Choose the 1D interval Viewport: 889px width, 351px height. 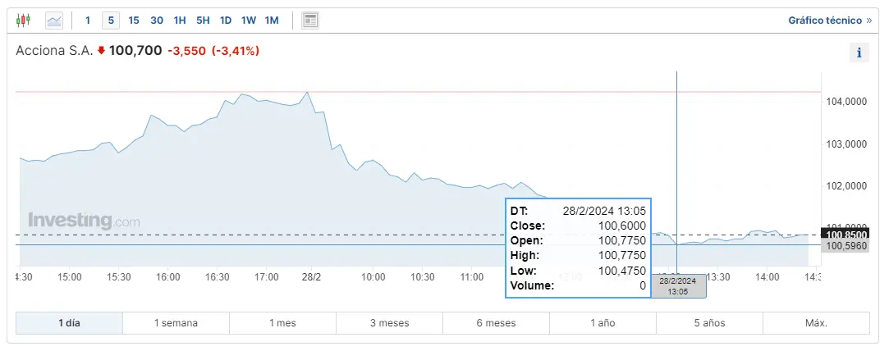226,20
